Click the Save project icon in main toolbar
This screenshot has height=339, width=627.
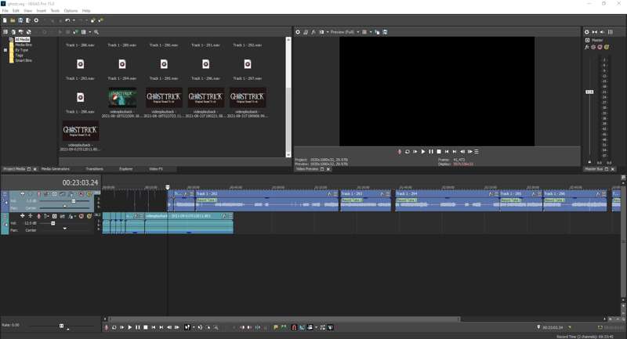pos(21,20)
